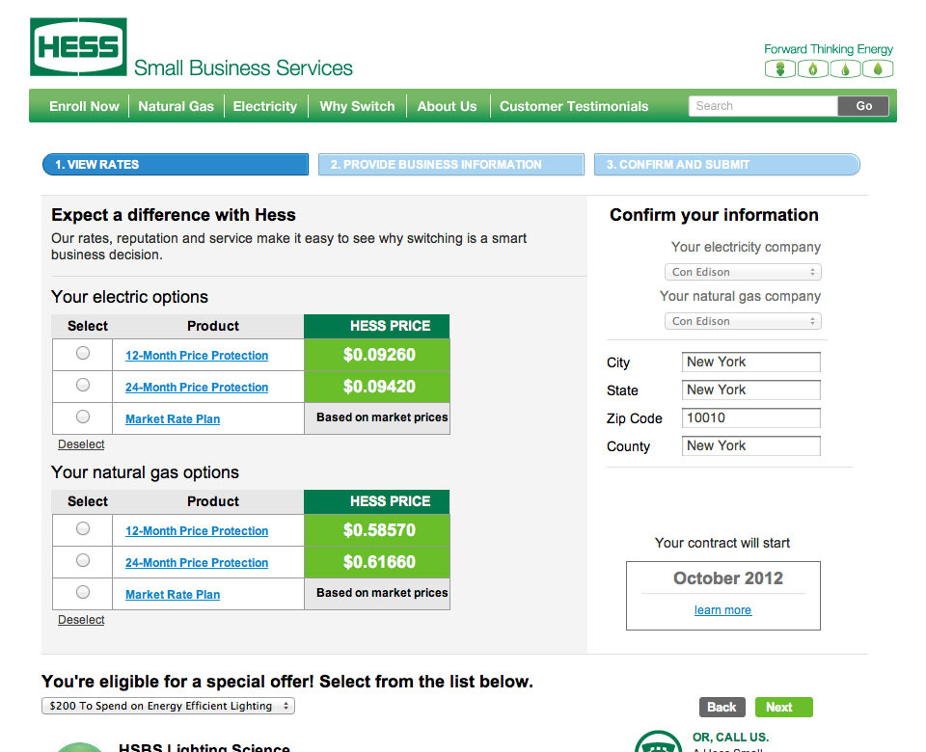Open Customer Testimonials menu item
Viewport: 926px width, 752px height.
point(574,106)
